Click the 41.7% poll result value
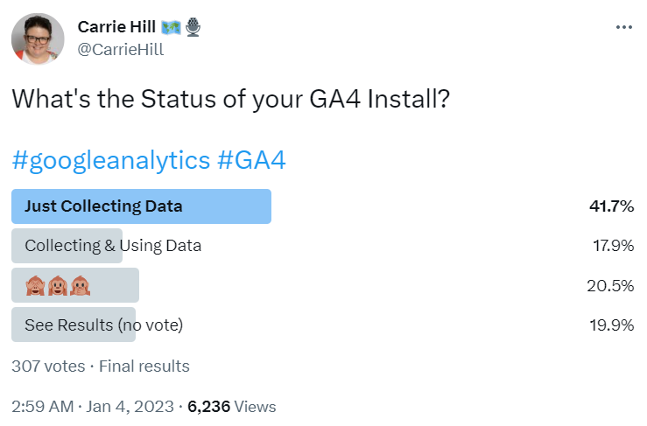The image size is (647, 426). pyautogui.click(x=611, y=206)
